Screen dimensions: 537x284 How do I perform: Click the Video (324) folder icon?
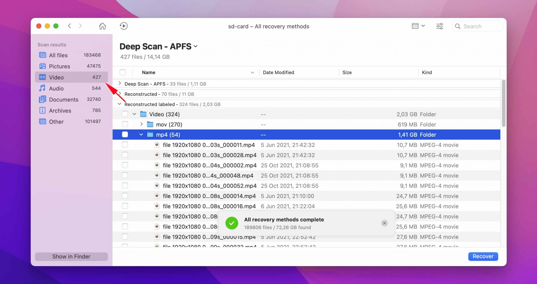coord(143,114)
